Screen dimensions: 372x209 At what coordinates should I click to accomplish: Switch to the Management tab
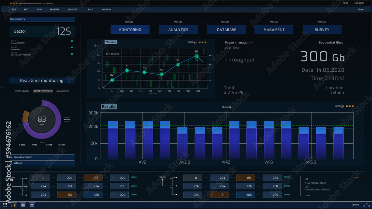(62, 91)
